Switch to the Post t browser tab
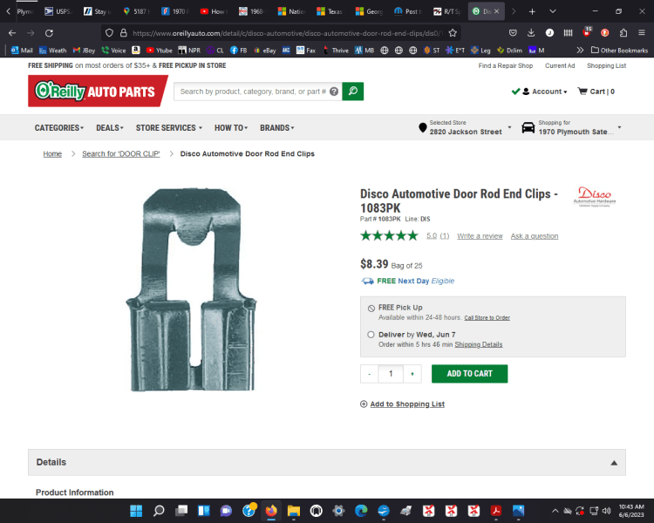This screenshot has height=523, width=654. (x=408, y=11)
